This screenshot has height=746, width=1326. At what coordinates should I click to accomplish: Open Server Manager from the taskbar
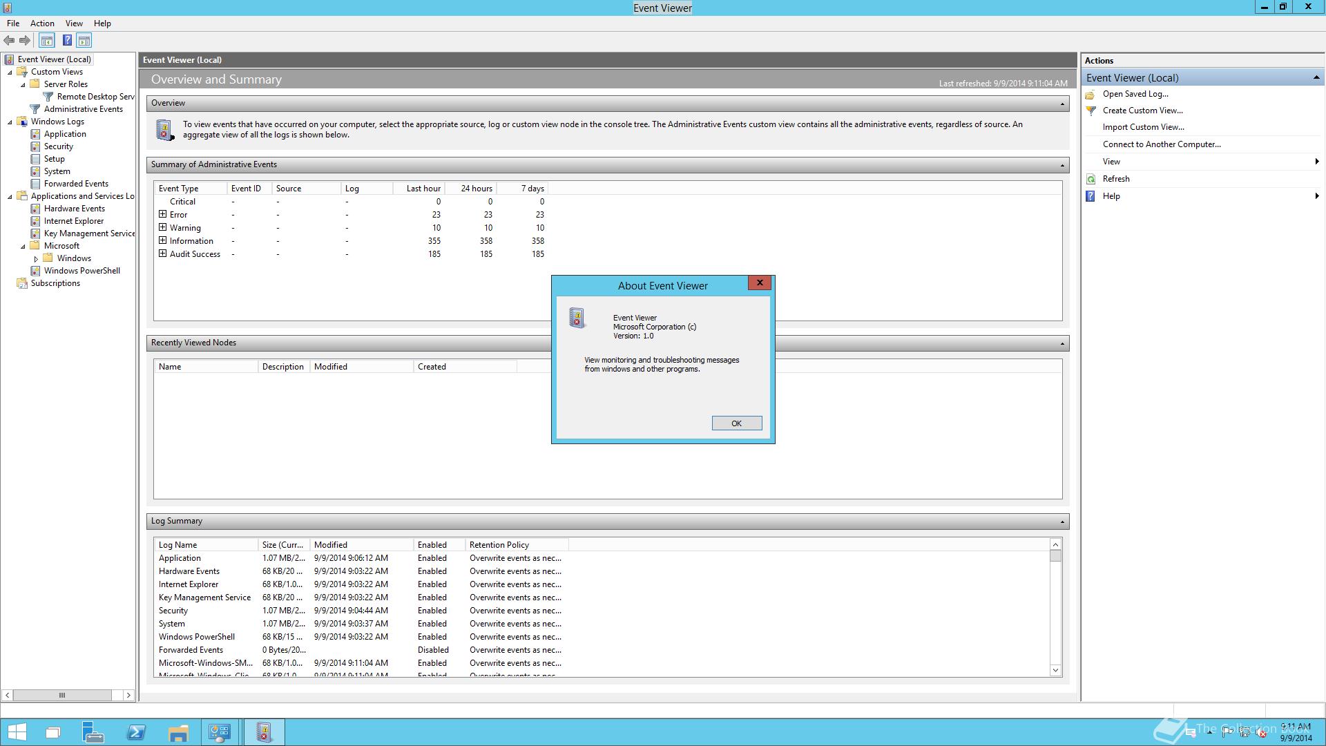[93, 732]
